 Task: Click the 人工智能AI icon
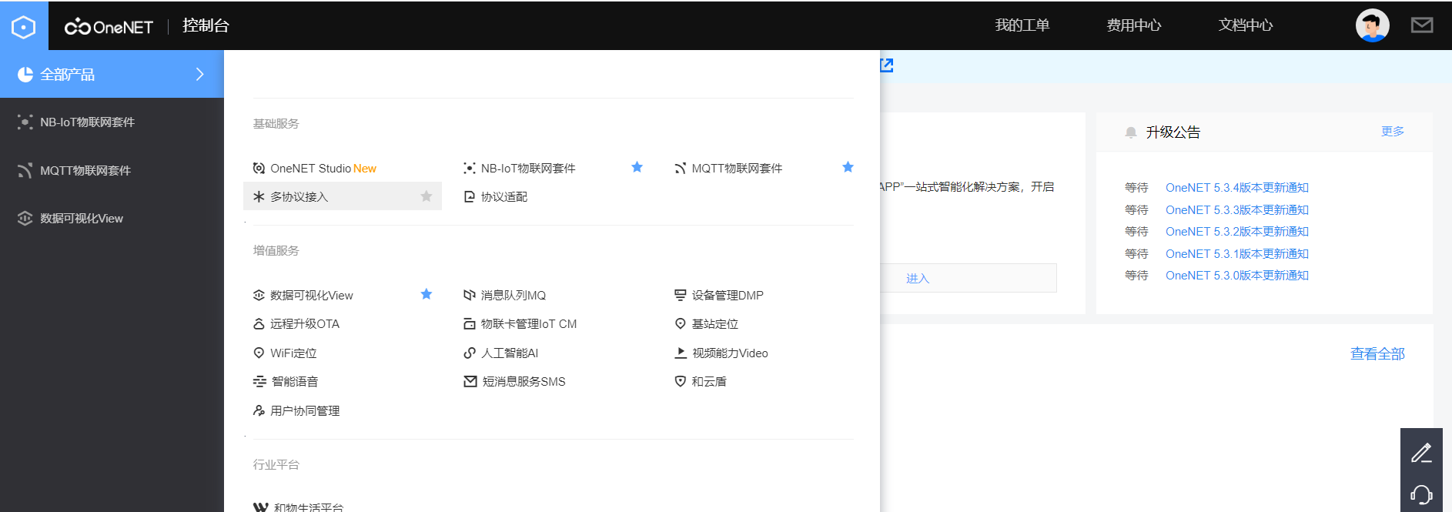(x=470, y=353)
